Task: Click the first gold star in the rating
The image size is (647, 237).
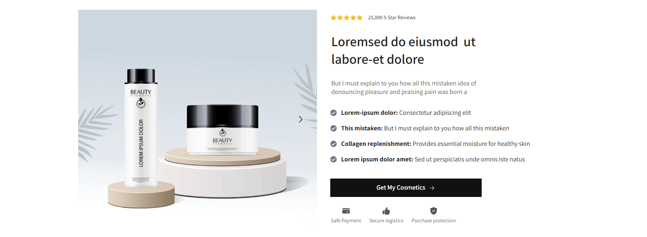Action: pos(334,18)
